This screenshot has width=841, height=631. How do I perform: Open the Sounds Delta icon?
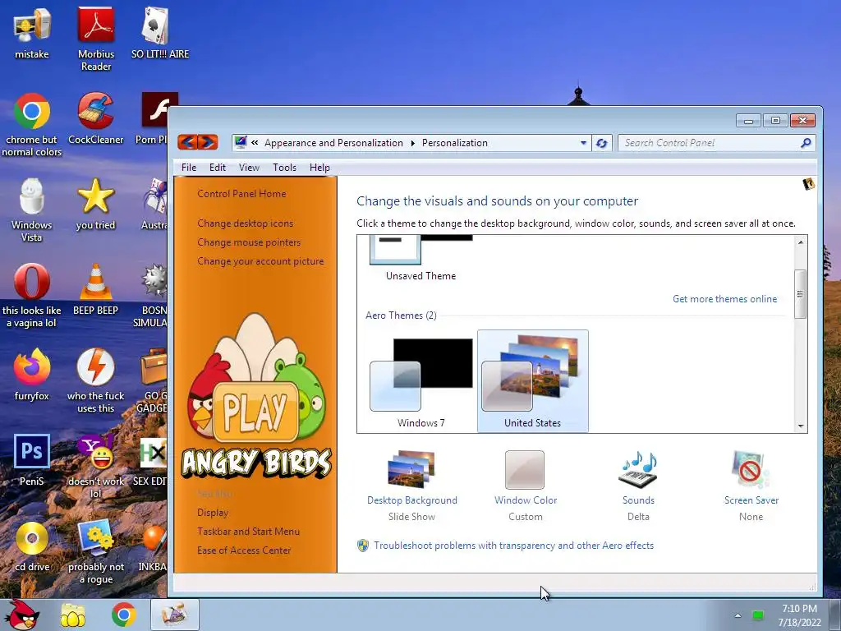[x=638, y=469]
